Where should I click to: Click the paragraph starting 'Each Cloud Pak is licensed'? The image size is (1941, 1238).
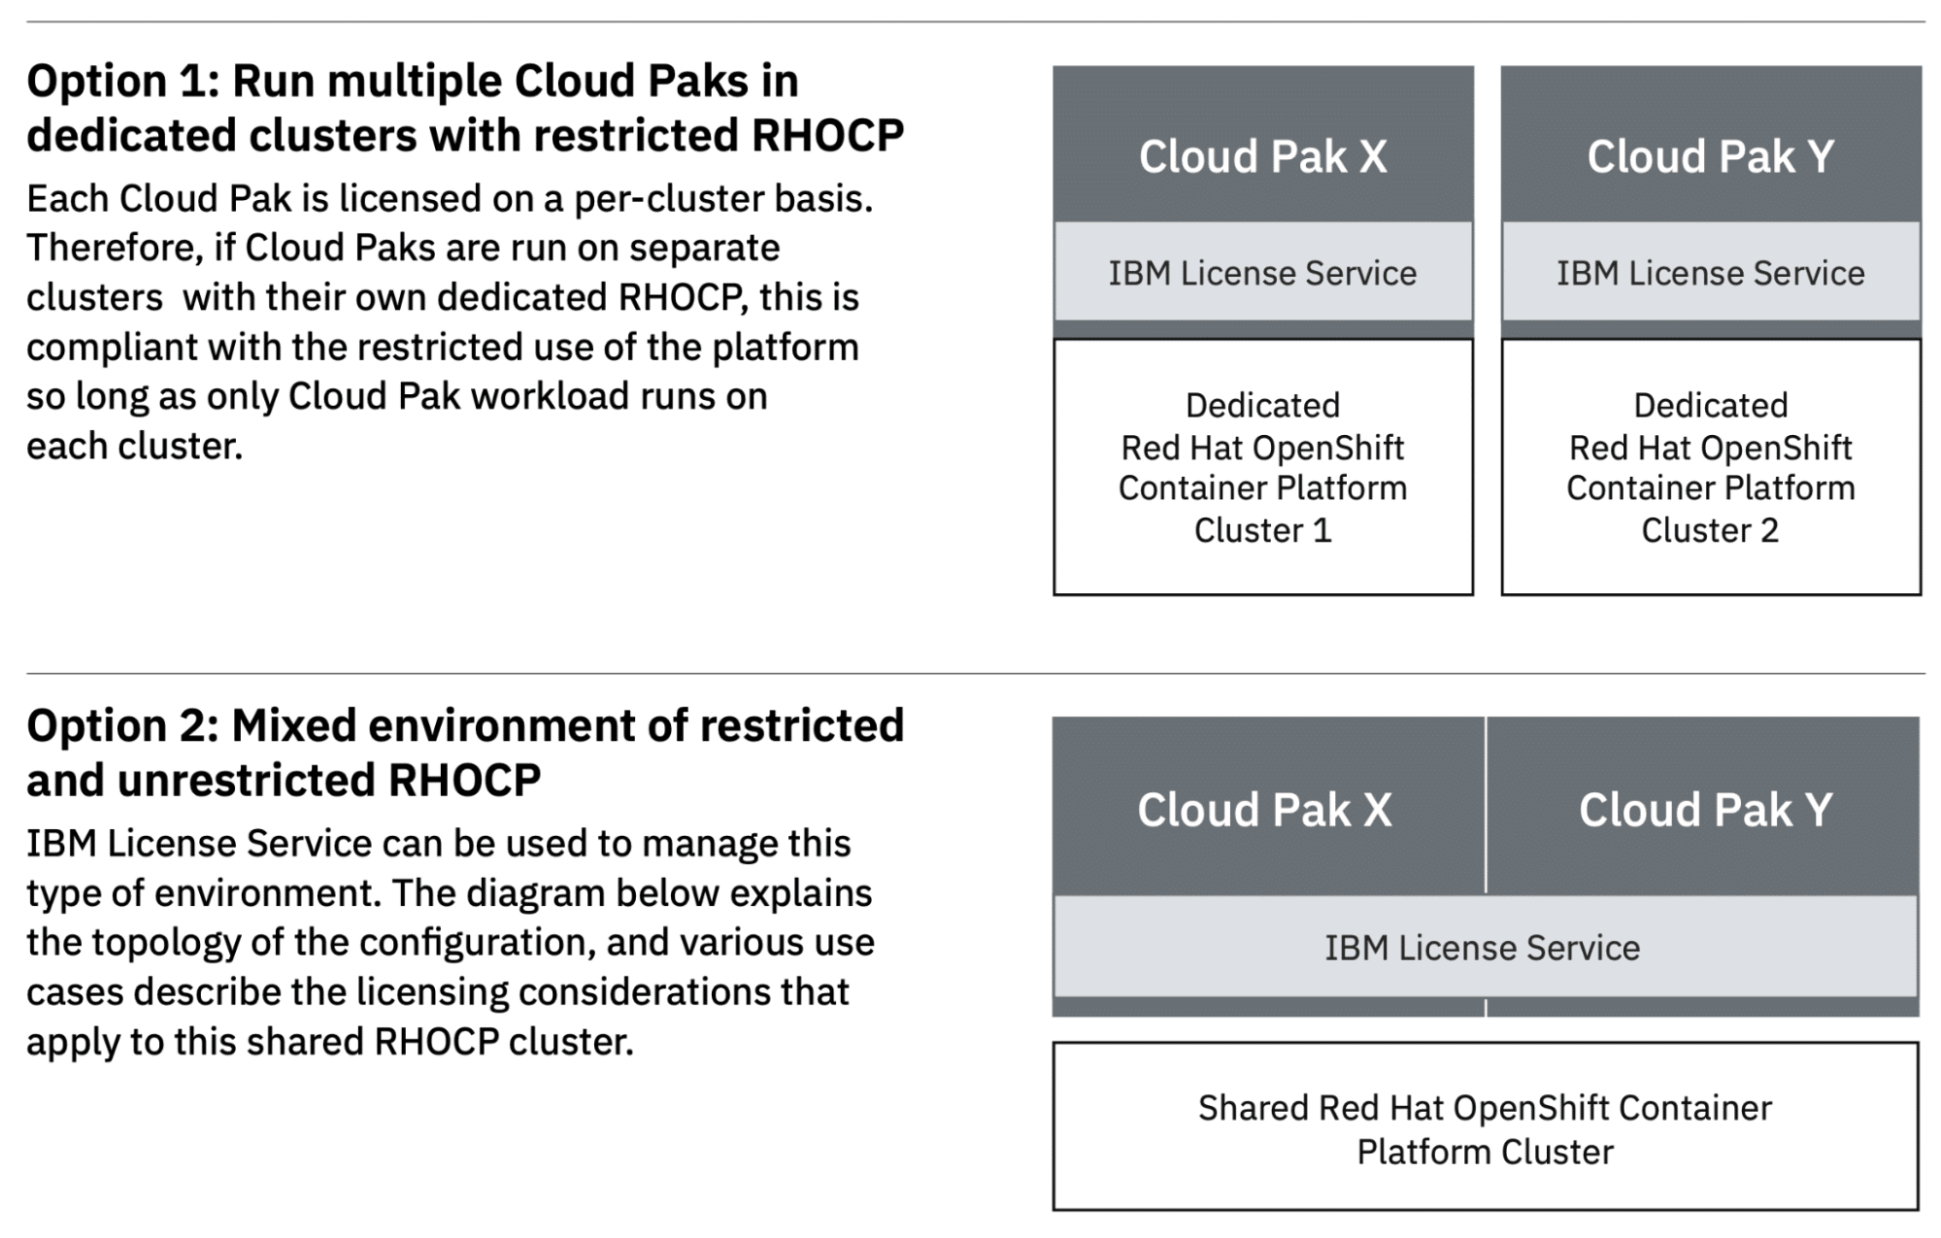point(450,322)
